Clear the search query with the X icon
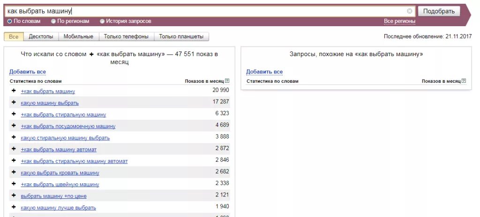Viewport: 480px width, 217px height. [410, 11]
